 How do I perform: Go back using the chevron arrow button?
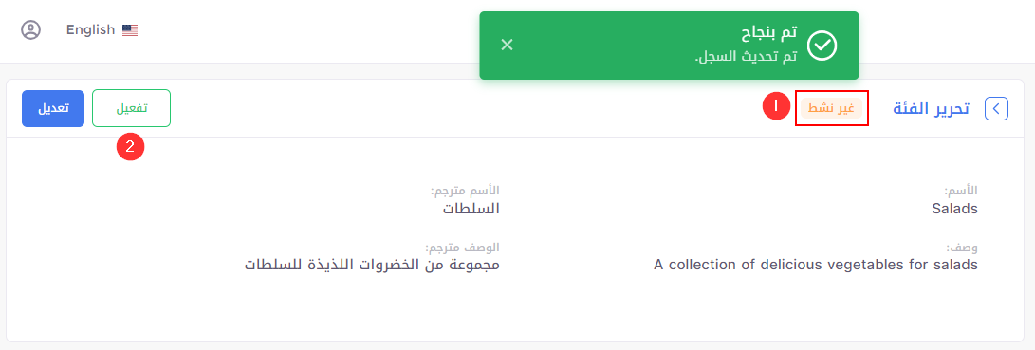pyautogui.click(x=996, y=108)
